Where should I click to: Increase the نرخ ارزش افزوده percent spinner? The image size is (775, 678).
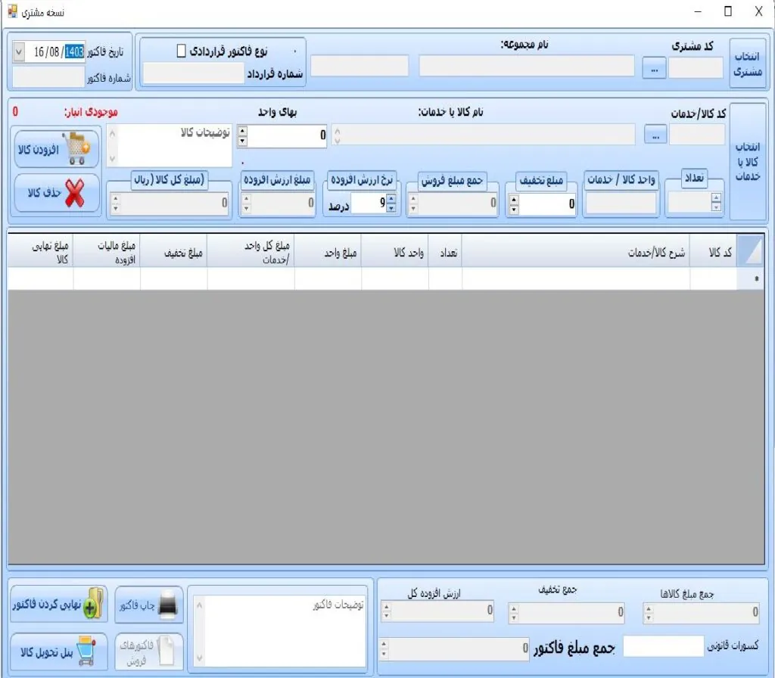click(x=391, y=199)
